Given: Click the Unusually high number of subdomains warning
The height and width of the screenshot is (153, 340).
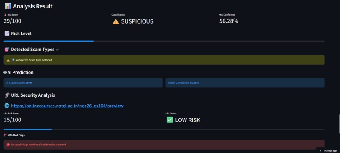Looking at the screenshot, I should point(164,145).
